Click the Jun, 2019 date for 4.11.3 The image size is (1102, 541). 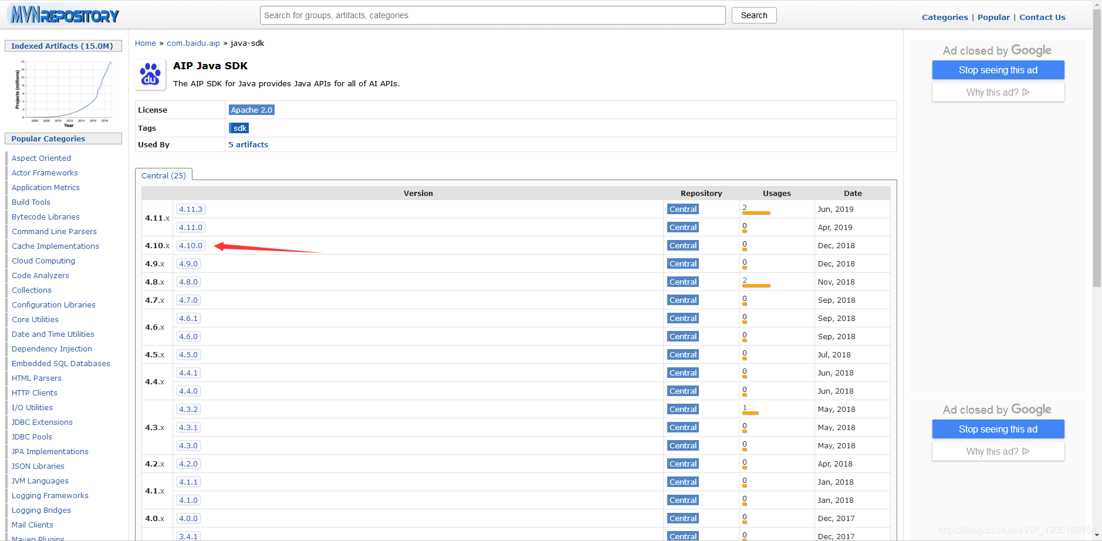(x=836, y=209)
